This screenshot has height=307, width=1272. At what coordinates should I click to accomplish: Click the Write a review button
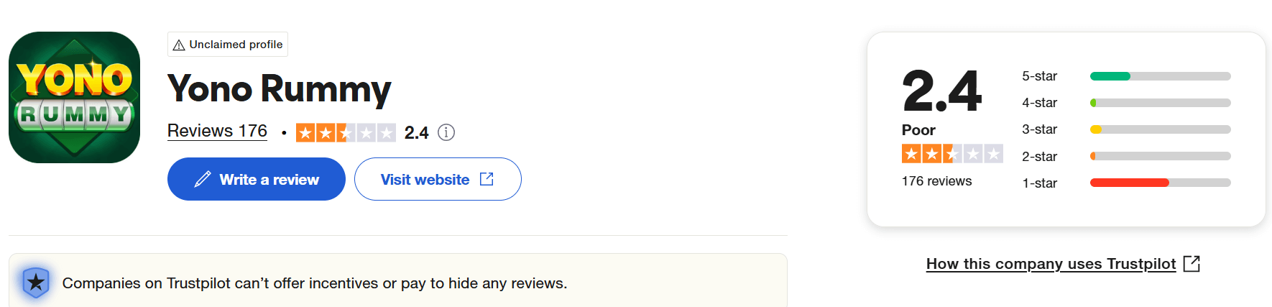(x=257, y=179)
